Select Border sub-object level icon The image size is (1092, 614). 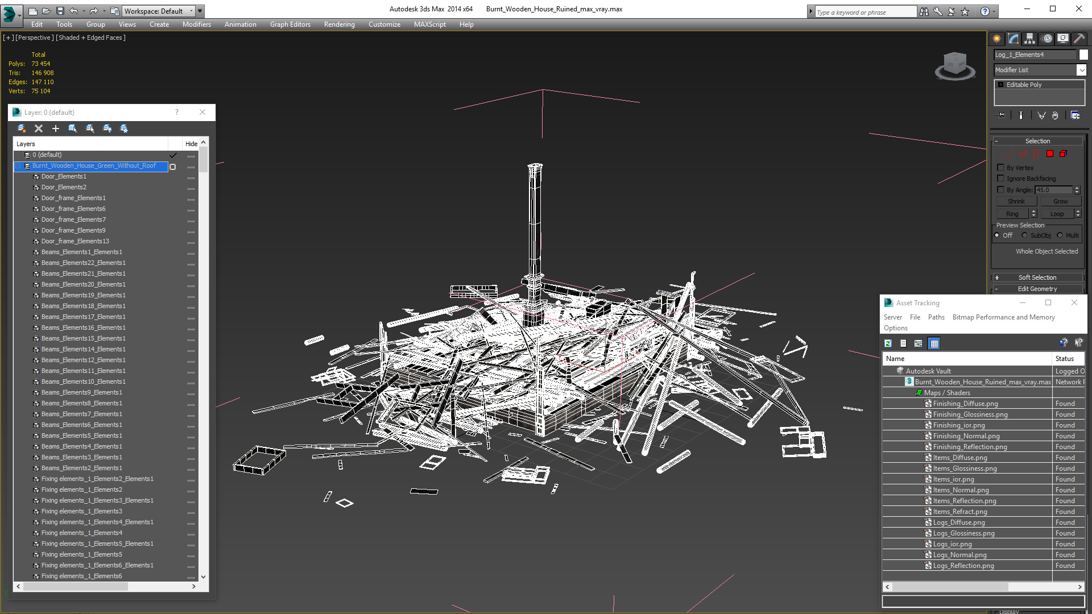click(x=1036, y=154)
